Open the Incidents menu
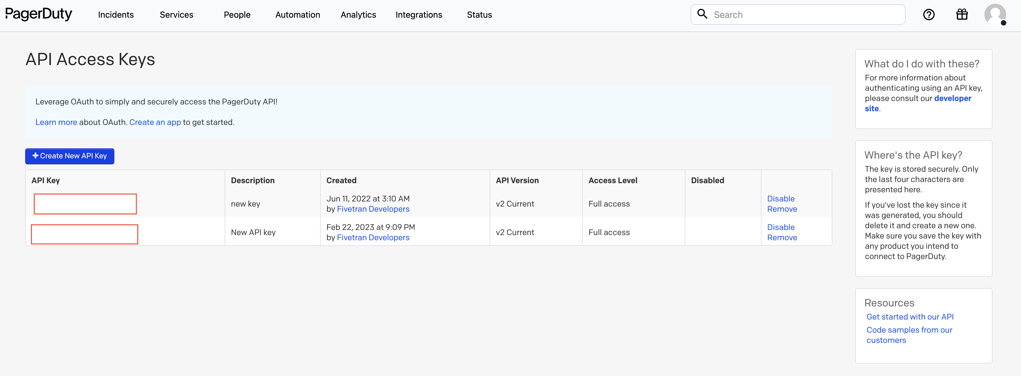This screenshot has width=1021, height=376. coord(116,15)
